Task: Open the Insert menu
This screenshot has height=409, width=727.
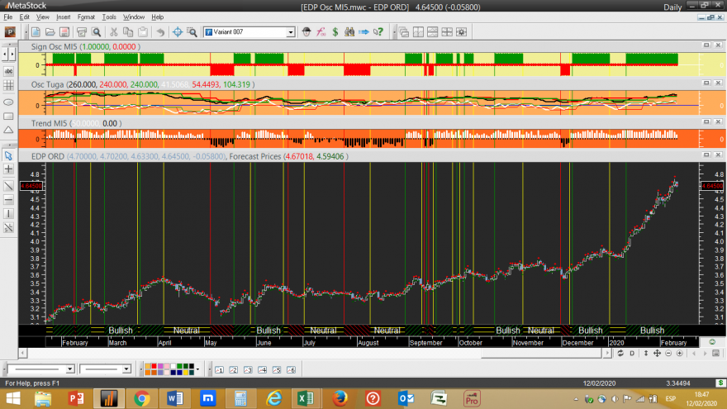Action: coord(63,17)
